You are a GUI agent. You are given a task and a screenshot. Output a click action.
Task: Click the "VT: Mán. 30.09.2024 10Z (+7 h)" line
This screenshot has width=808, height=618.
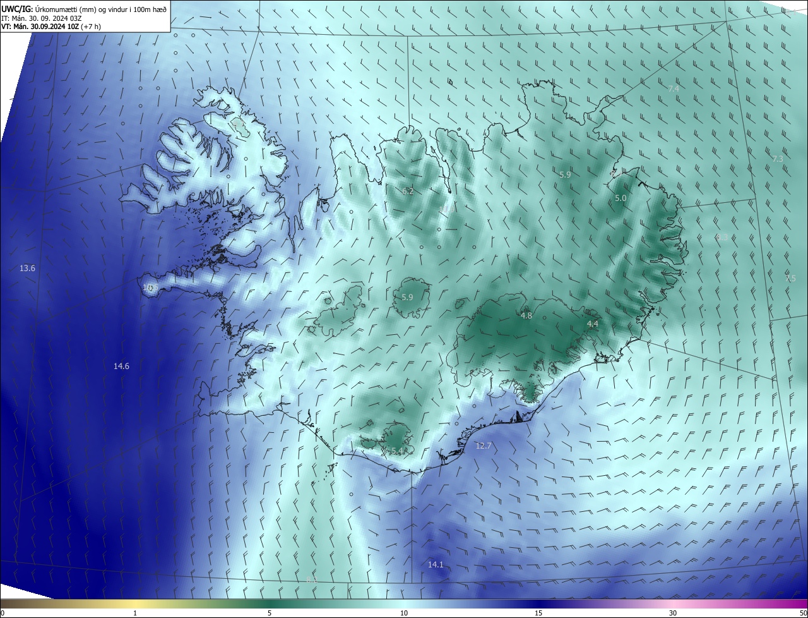(50, 27)
